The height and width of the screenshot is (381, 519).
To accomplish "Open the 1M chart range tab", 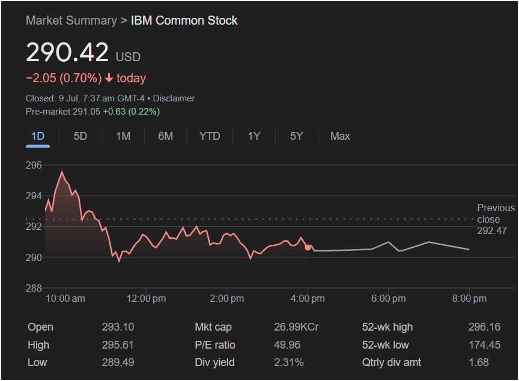I will click(x=123, y=136).
